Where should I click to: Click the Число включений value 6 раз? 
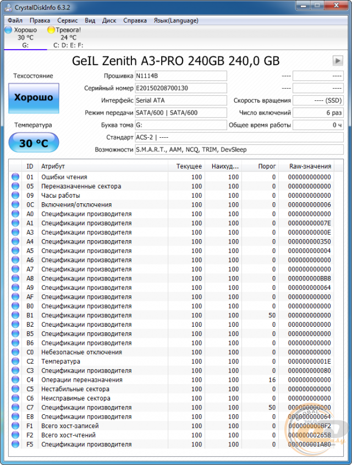point(318,113)
